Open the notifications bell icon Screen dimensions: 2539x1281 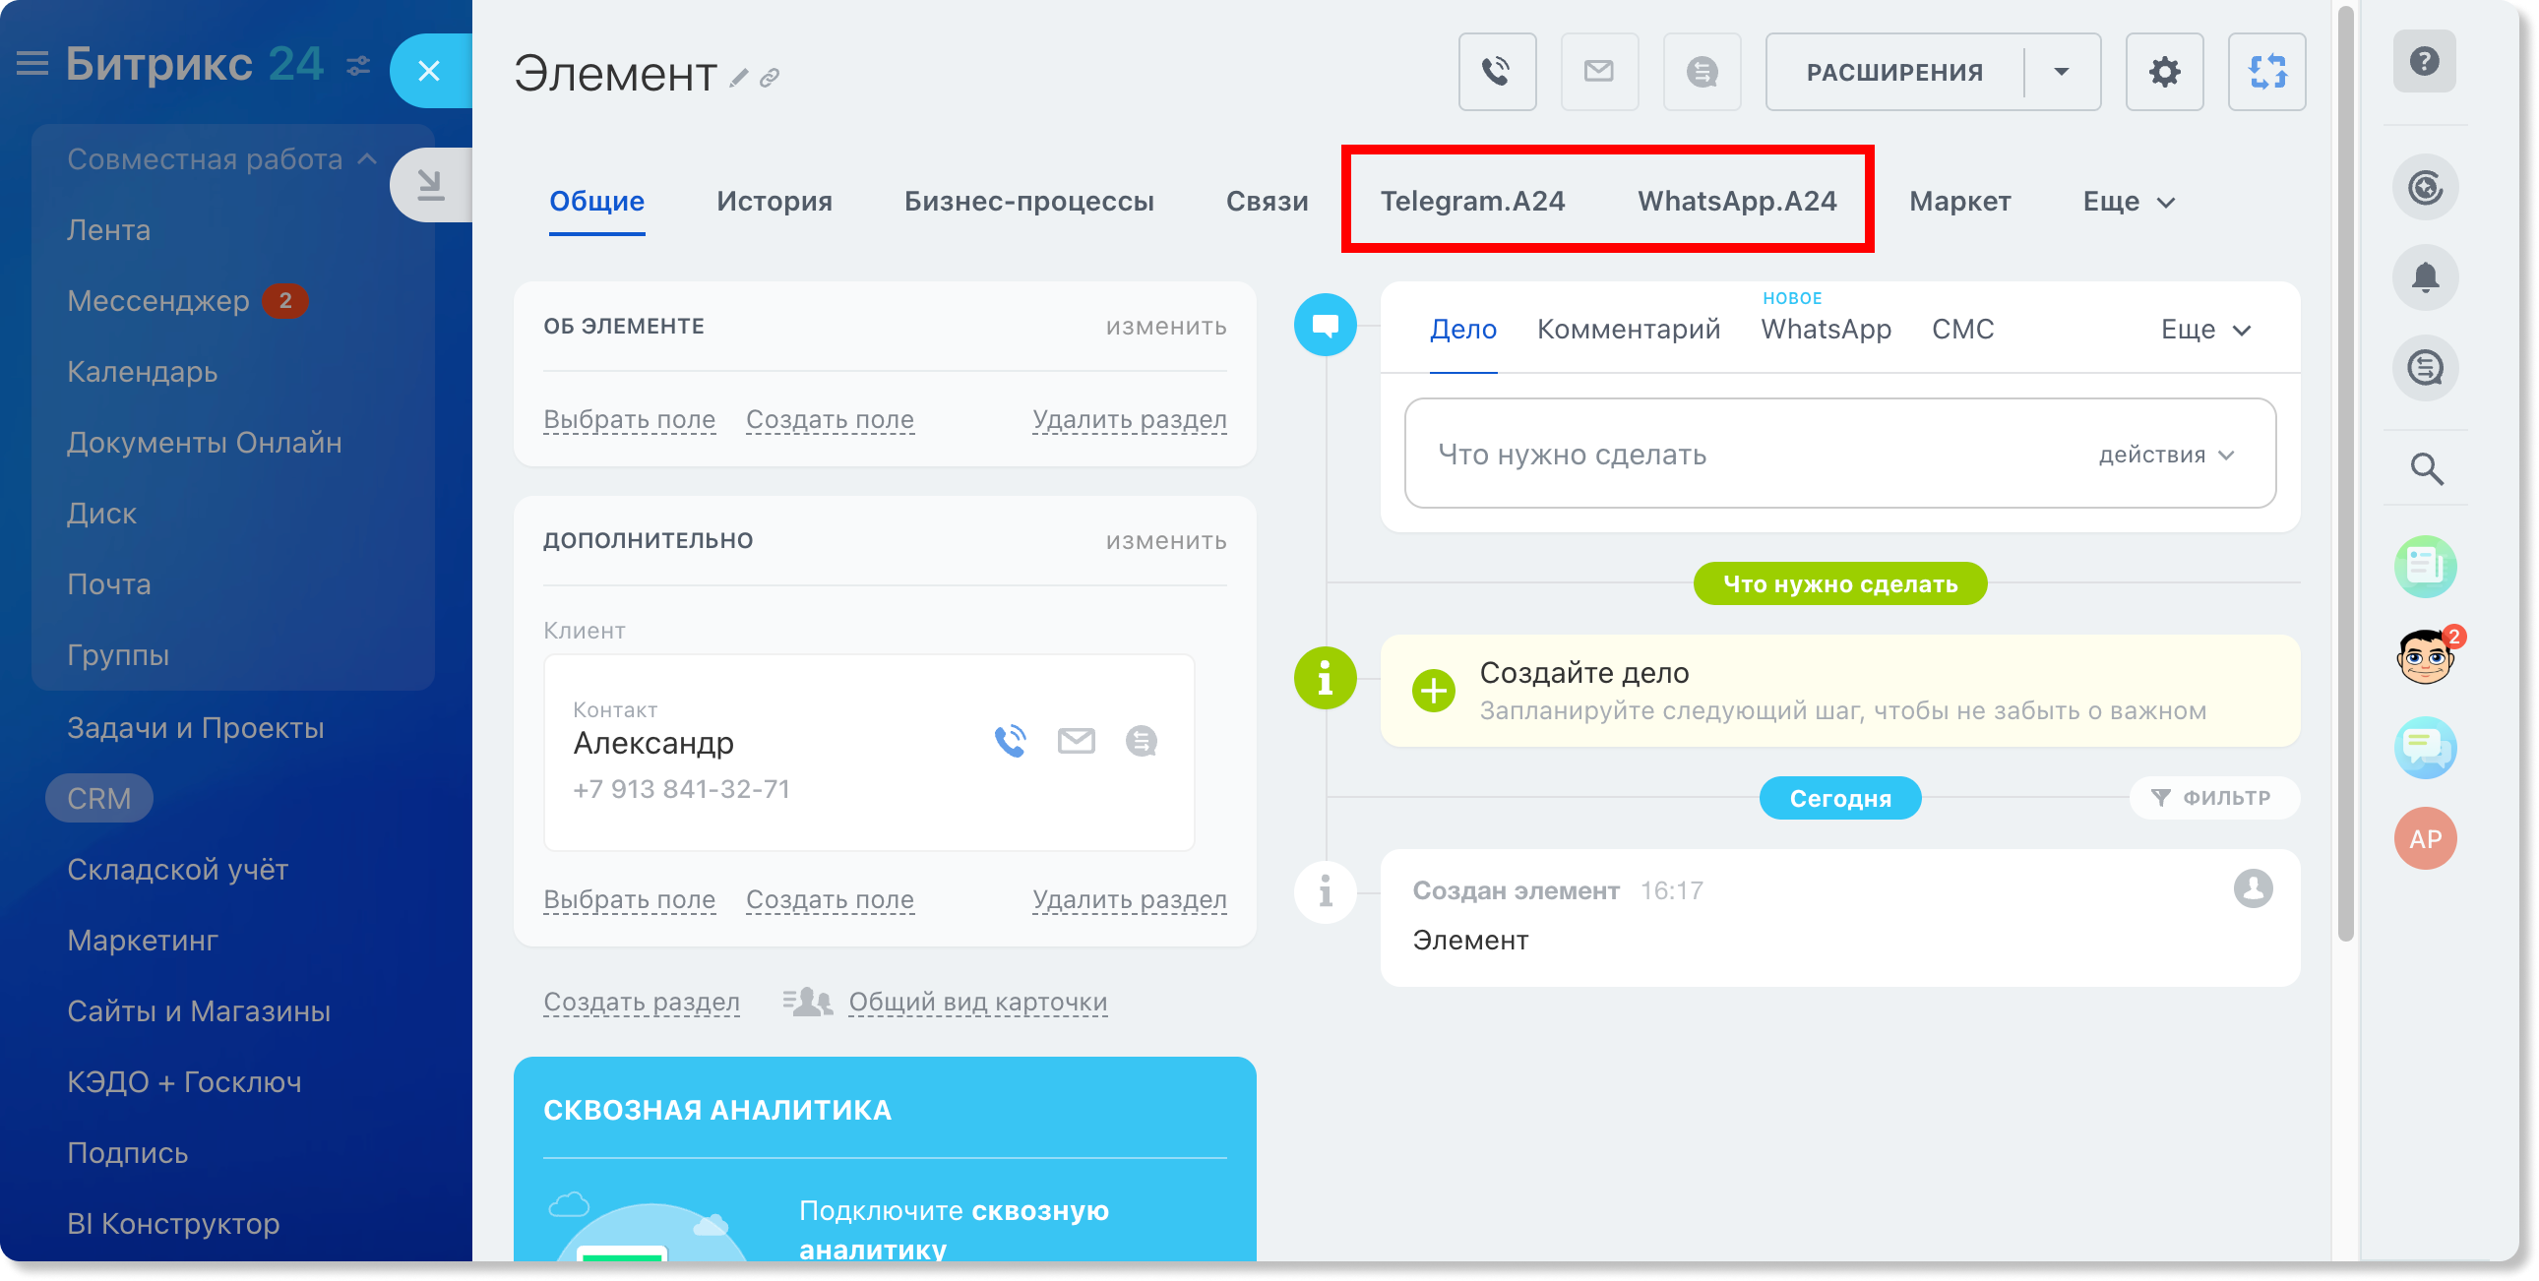pos(2425,277)
